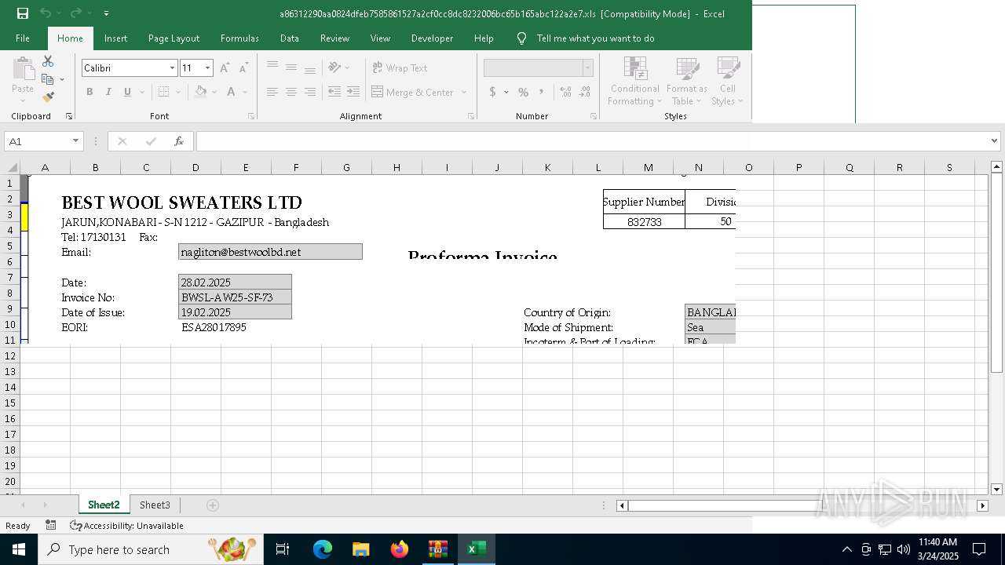
Task: Click Increase Indent icon
Action: click(x=353, y=92)
